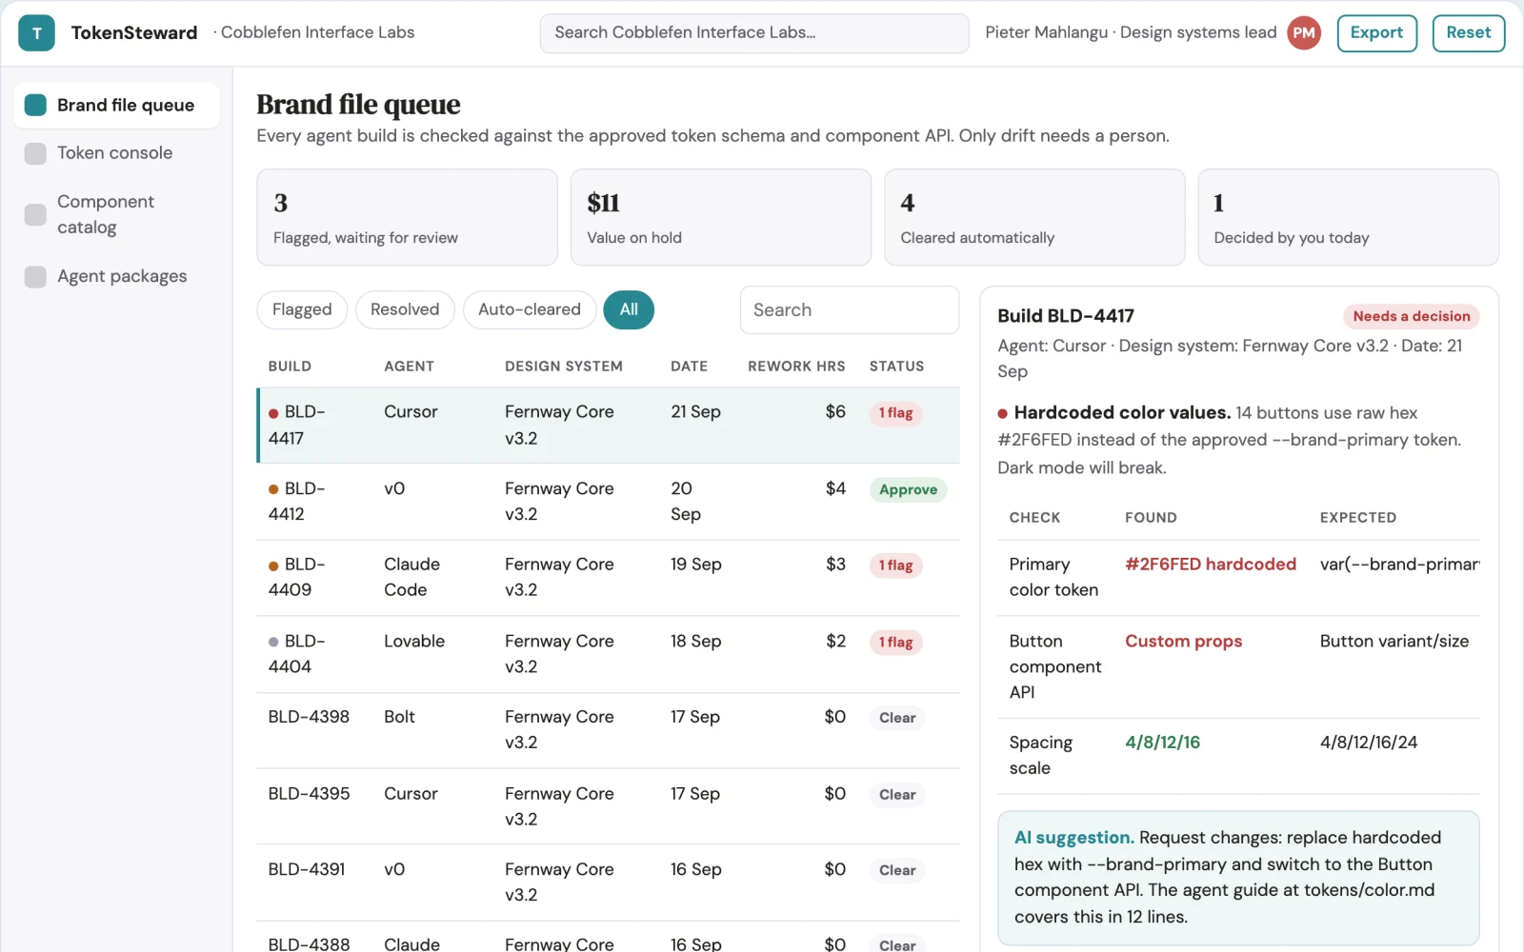Click the Bolt agent cell

click(x=399, y=717)
